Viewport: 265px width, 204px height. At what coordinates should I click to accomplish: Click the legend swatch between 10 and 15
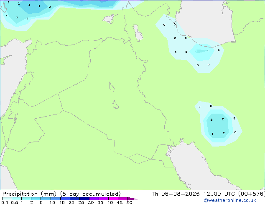tap(56, 199)
